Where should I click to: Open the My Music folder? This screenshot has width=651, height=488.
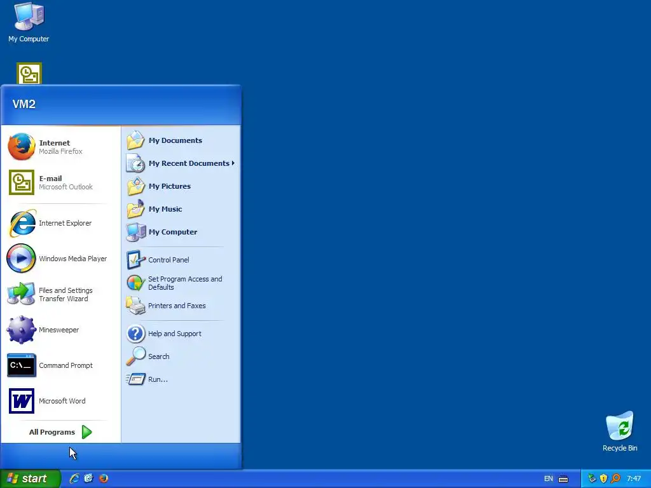click(181, 208)
